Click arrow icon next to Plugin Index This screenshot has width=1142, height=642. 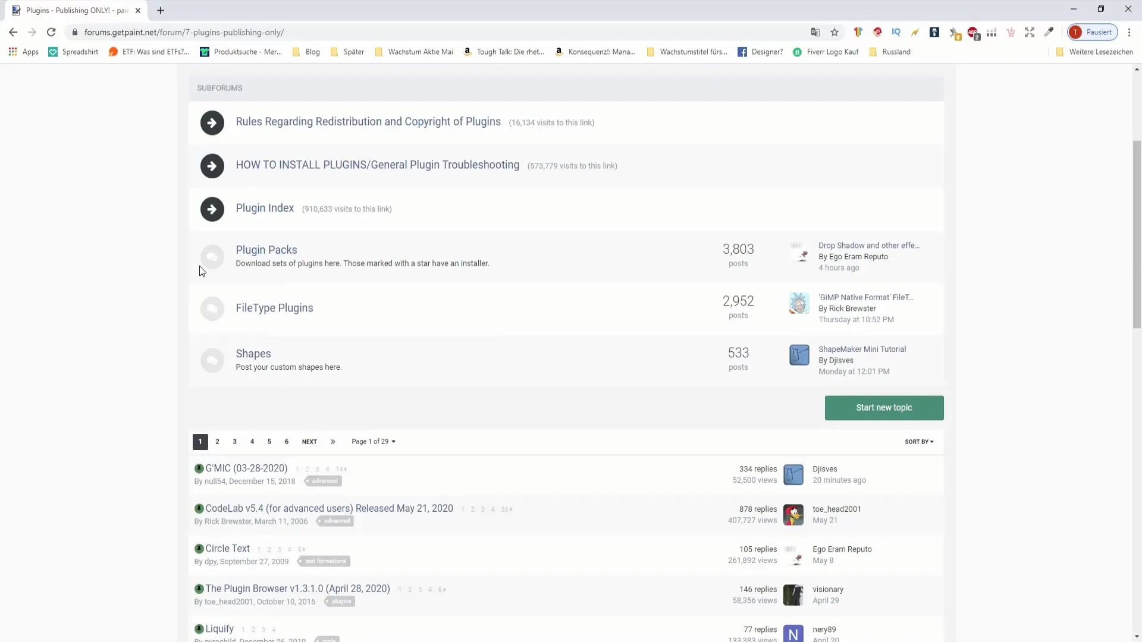tap(212, 209)
